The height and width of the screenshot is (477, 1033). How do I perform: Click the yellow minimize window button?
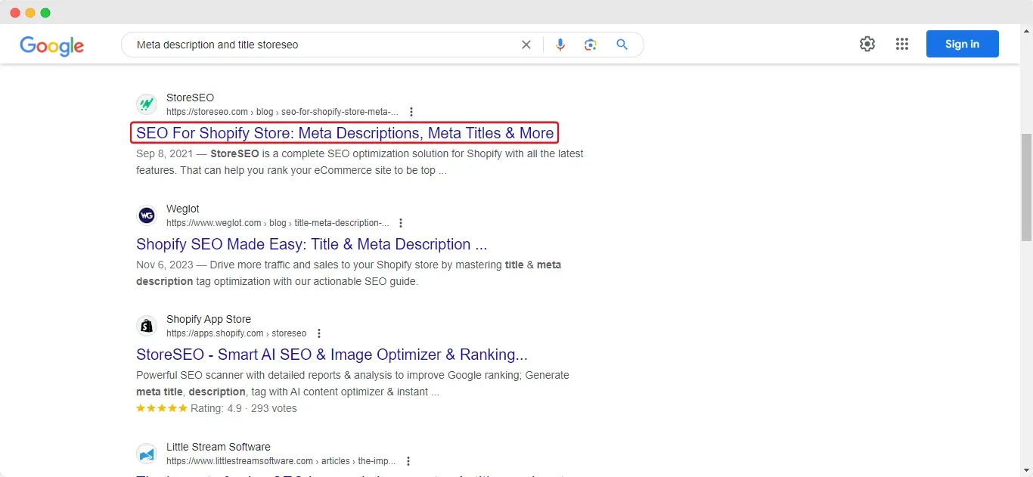coord(30,13)
